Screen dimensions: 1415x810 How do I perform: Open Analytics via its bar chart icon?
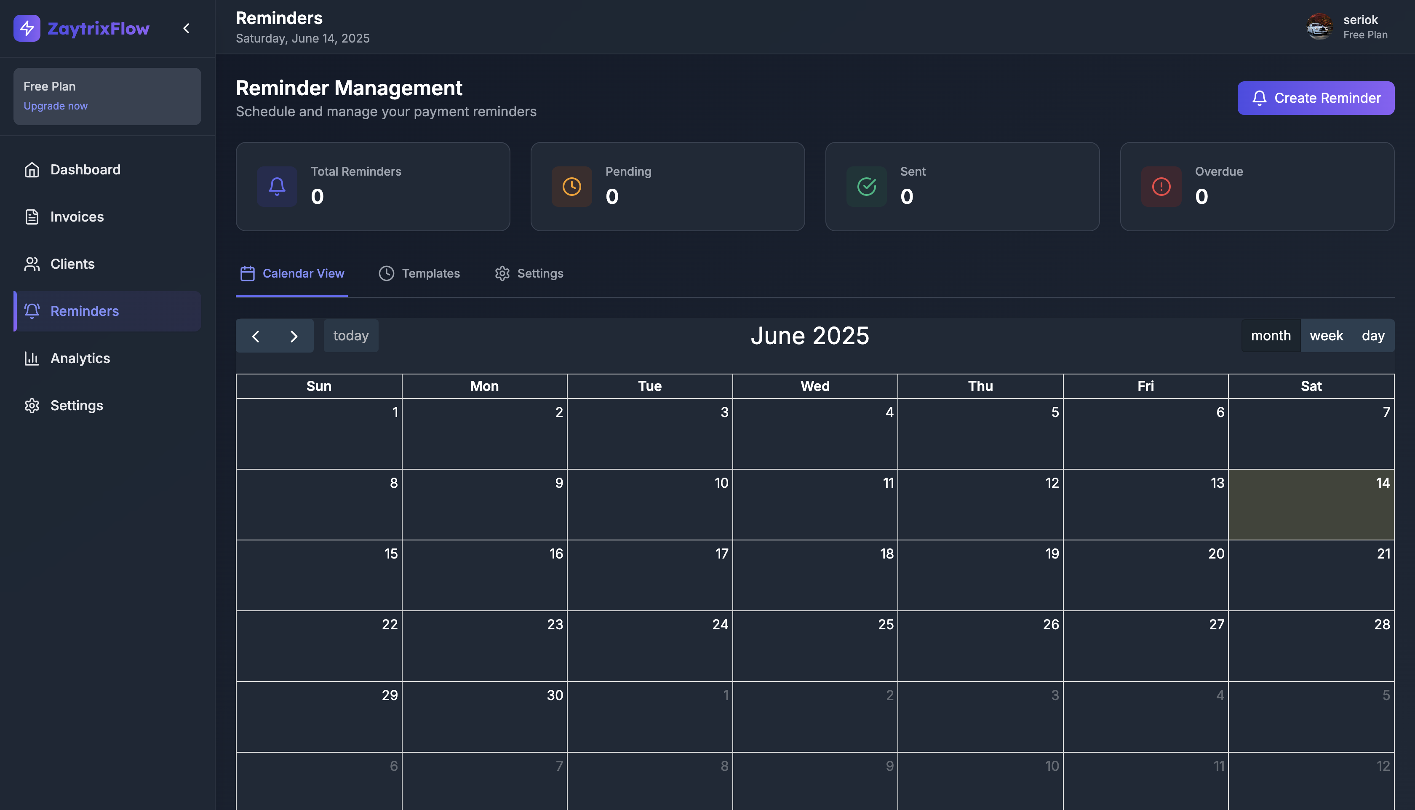(32, 358)
